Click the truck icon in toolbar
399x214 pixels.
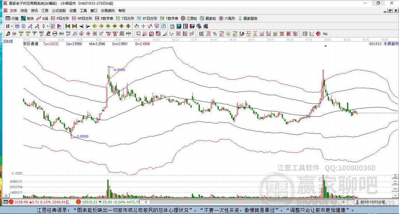(x=206, y=26)
